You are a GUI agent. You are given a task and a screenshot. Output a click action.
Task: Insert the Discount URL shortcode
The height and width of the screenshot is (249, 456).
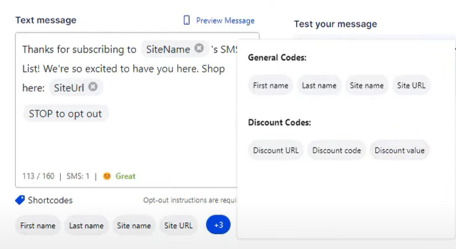point(276,151)
